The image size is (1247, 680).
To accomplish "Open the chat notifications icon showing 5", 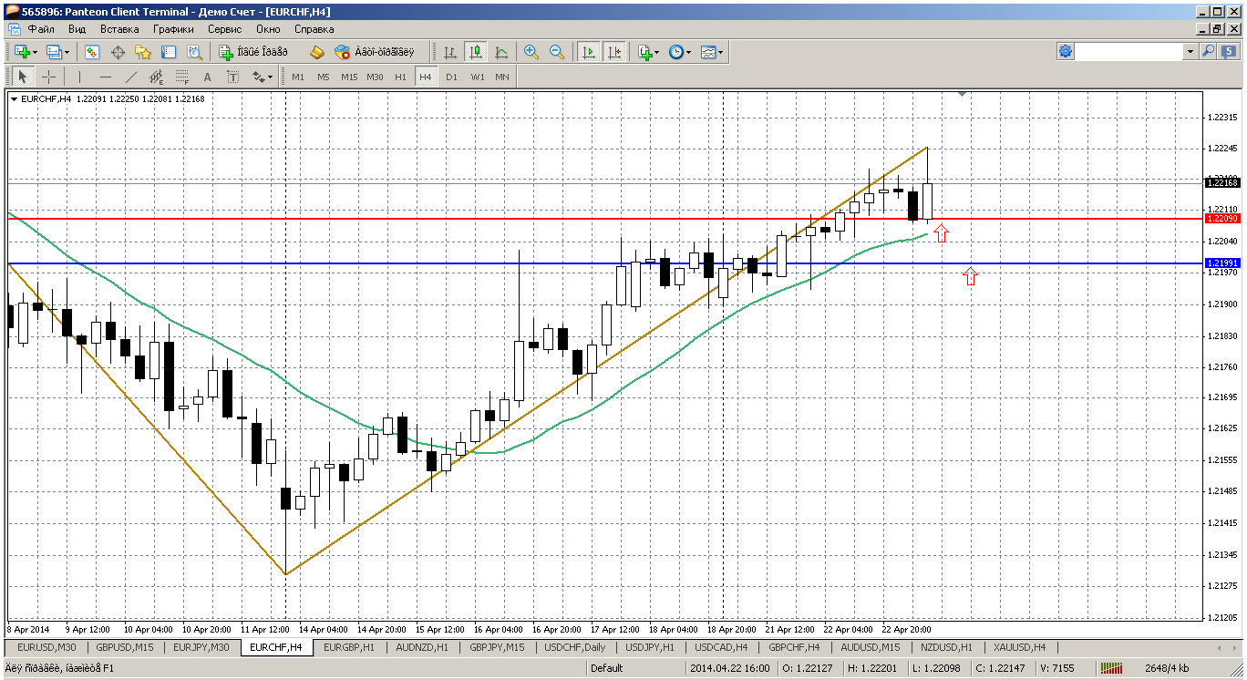I will click(1229, 52).
